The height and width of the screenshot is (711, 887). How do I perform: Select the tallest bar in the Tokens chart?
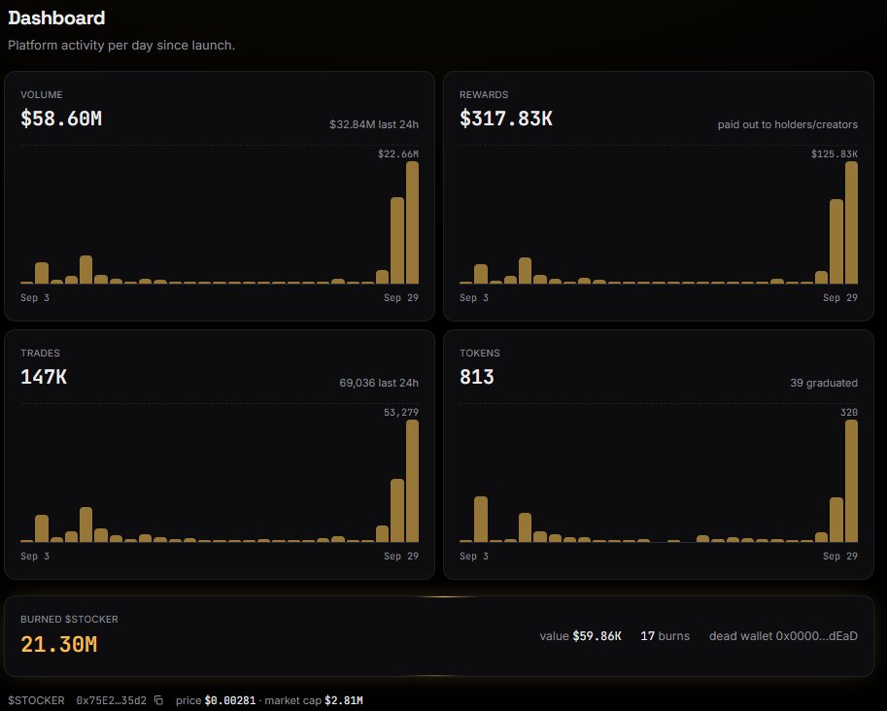pyautogui.click(x=851, y=481)
